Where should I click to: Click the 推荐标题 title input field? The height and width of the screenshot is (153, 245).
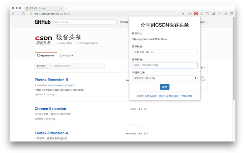pos(165,52)
